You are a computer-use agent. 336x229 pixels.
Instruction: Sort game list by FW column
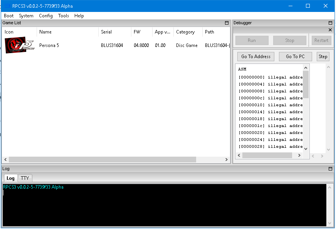pyautogui.click(x=142, y=32)
